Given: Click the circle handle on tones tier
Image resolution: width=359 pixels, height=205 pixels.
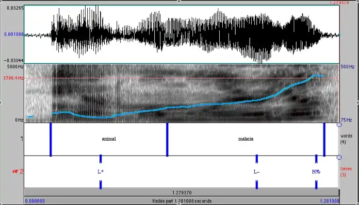Looking at the screenshot, I should point(339,157).
